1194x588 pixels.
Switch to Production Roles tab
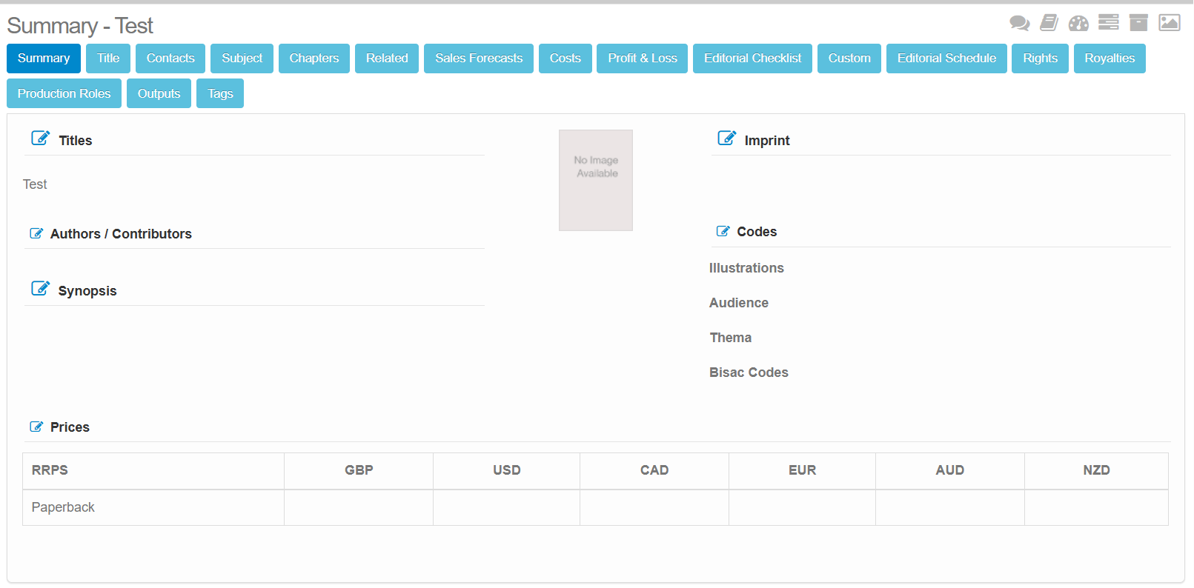[64, 94]
